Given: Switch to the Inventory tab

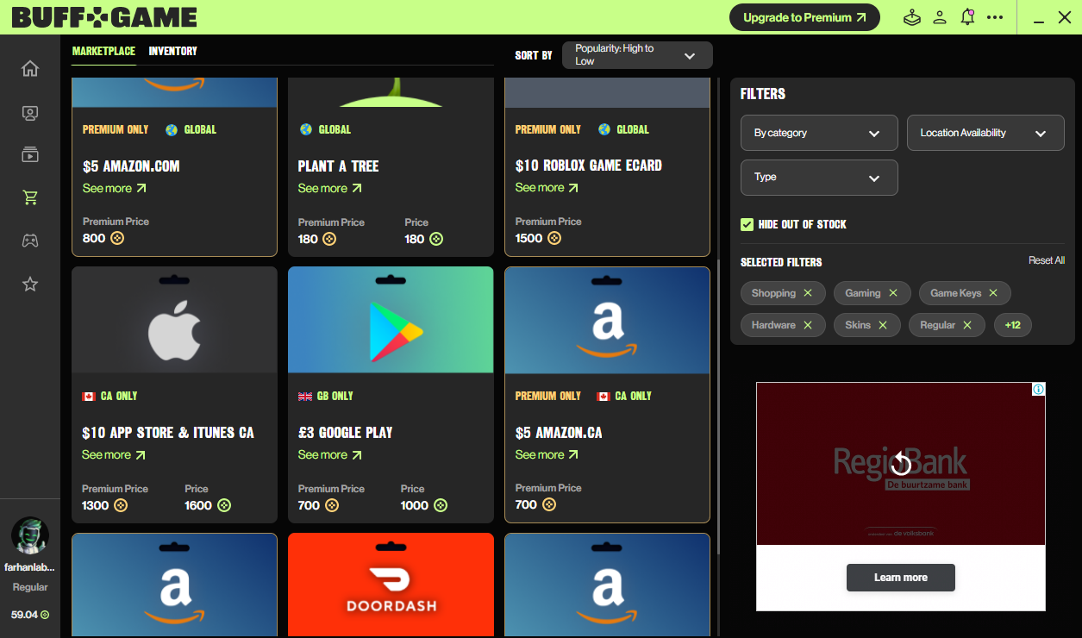Looking at the screenshot, I should click(172, 51).
